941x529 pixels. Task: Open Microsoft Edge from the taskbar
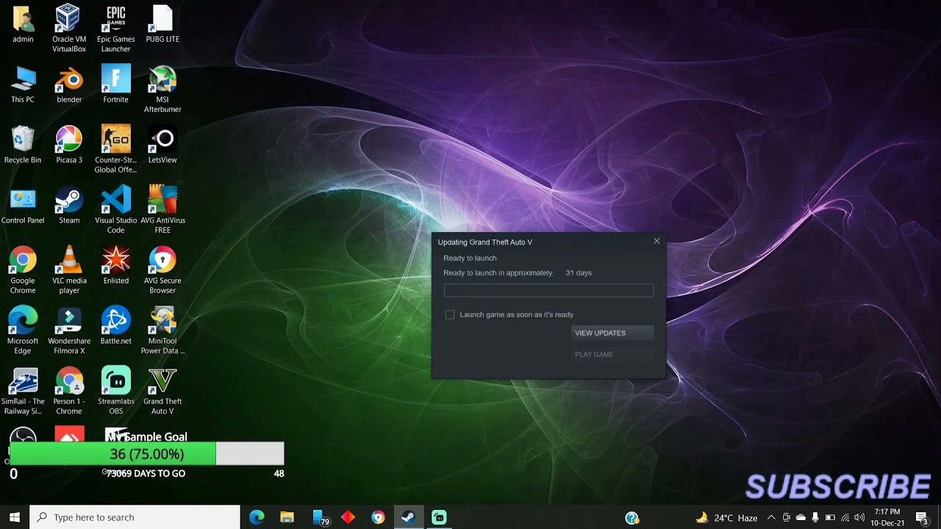click(x=257, y=517)
